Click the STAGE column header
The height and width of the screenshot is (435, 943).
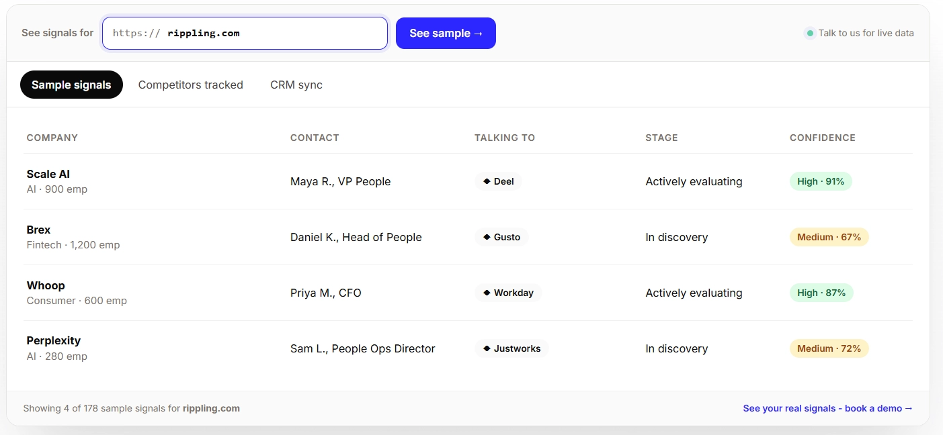[x=661, y=138]
